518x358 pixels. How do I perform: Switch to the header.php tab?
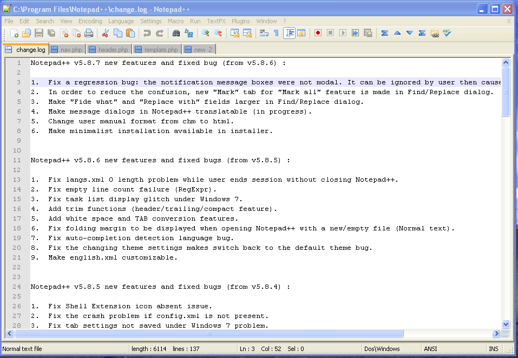[x=109, y=50]
